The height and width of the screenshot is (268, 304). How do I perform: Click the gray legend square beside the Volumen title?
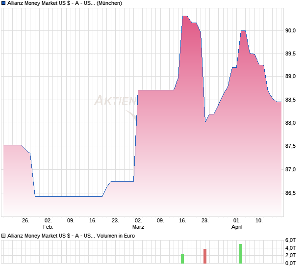coord(4,236)
